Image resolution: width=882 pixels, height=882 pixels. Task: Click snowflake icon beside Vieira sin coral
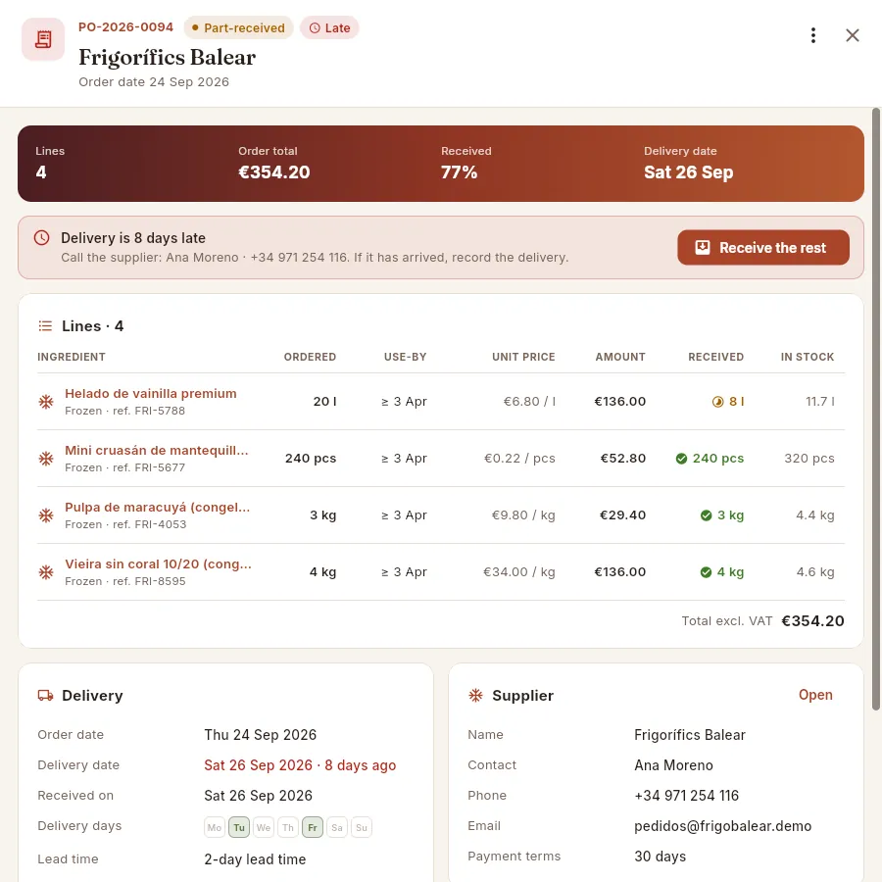click(x=46, y=572)
